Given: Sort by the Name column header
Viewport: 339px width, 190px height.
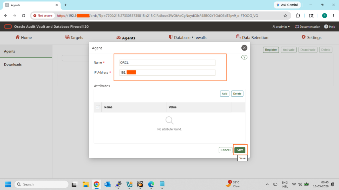Looking at the screenshot, I should pos(108,107).
